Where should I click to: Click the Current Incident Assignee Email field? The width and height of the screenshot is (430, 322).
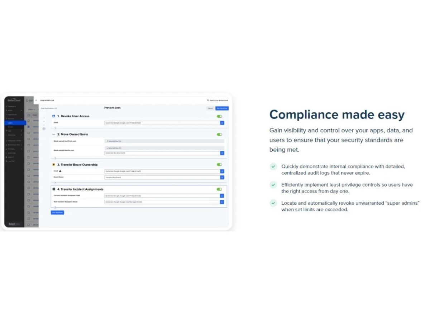point(162,196)
